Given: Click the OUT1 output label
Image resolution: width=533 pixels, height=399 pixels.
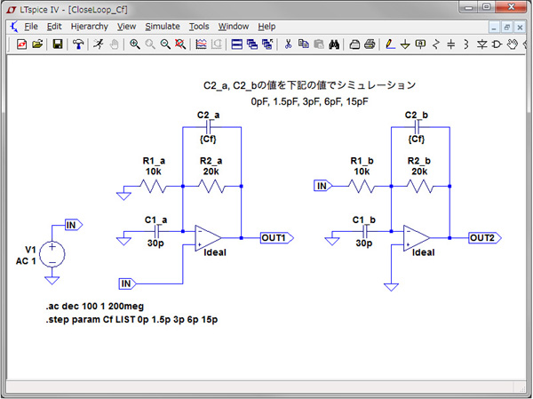Looking at the screenshot, I should 273,237.
